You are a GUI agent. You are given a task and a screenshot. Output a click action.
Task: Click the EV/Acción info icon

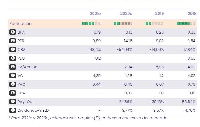[x=13, y=67]
